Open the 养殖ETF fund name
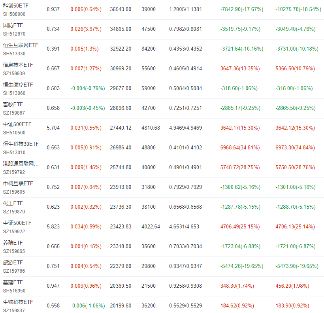Screen dimensions: 324x313 (13, 243)
